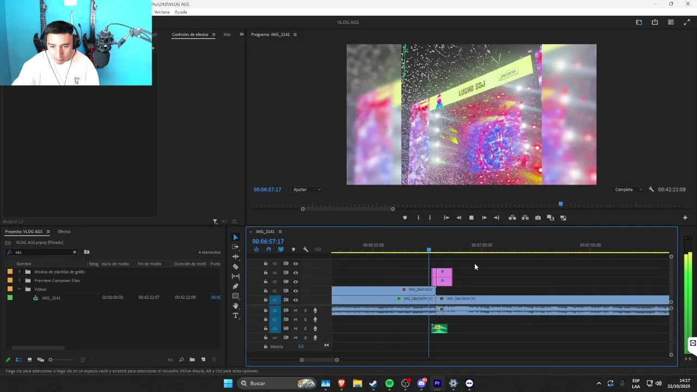Open the Program monitor Button Editor plus
Viewport: 697px width, 392px height.
point(685,218)
